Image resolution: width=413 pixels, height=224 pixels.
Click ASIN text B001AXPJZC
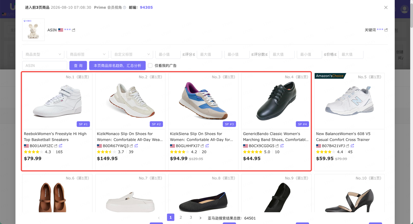coord(42,146)
